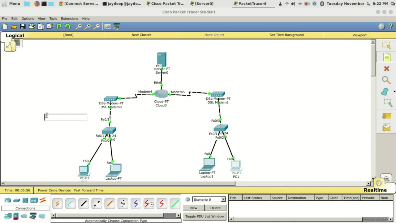The image size is (396, 223).
Task: Print the workspace with printer icon
Action: (32, 27)
